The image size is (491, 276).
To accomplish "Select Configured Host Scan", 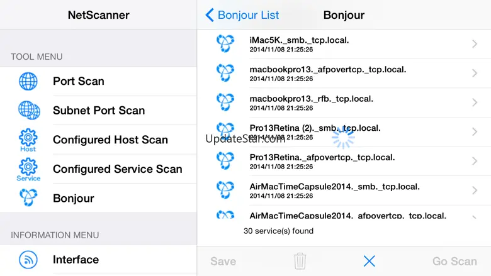I will (98, 140).
